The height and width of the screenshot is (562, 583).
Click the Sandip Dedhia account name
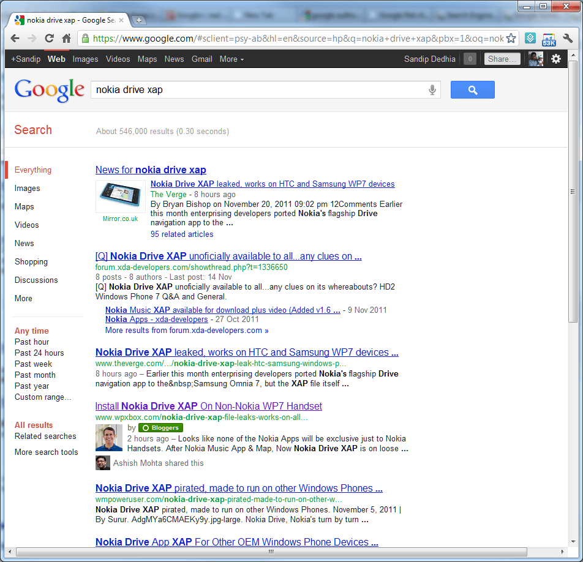click(430, 59)
